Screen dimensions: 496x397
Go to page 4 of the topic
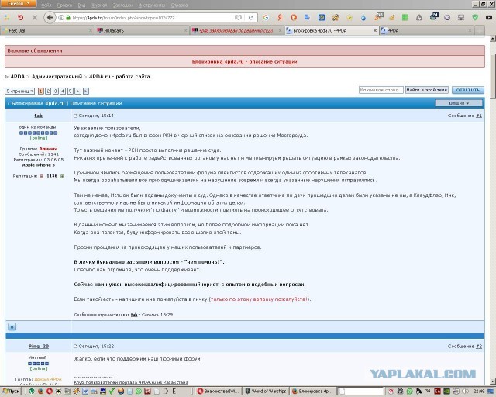pos(63,91)
